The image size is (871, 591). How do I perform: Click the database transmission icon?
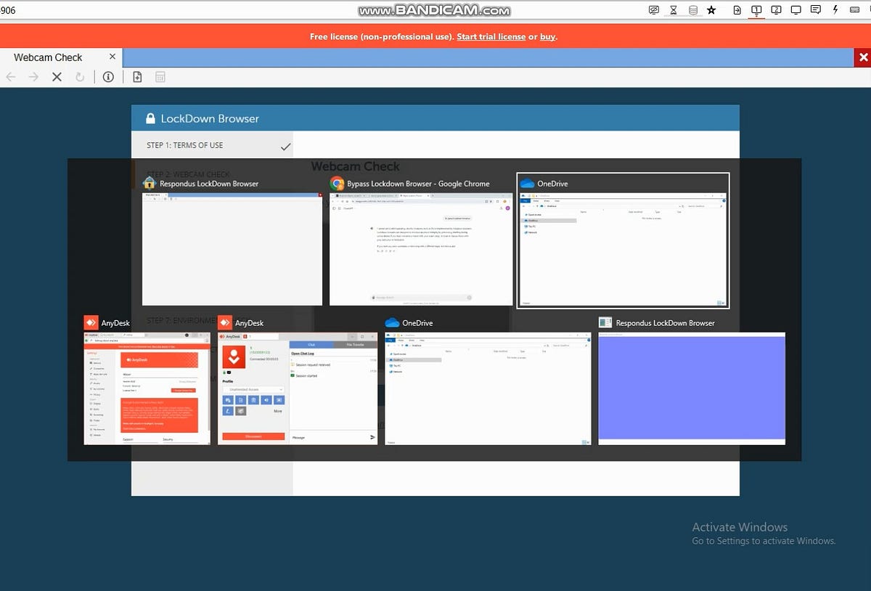(x=692, y=10)
